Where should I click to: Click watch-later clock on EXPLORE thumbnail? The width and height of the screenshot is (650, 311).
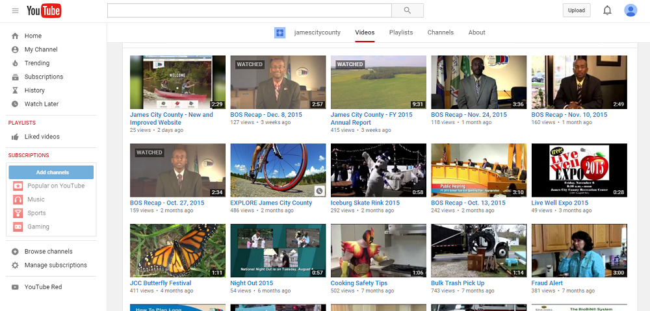[x=319, y=191]
